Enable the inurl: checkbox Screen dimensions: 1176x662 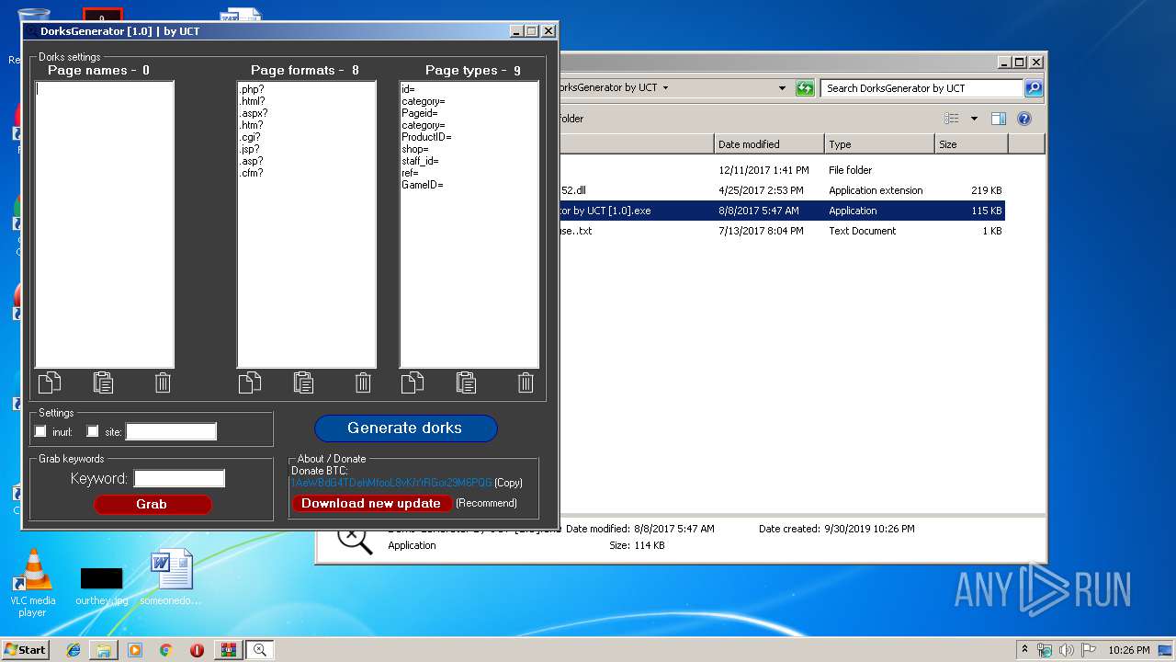coord(40,431)
